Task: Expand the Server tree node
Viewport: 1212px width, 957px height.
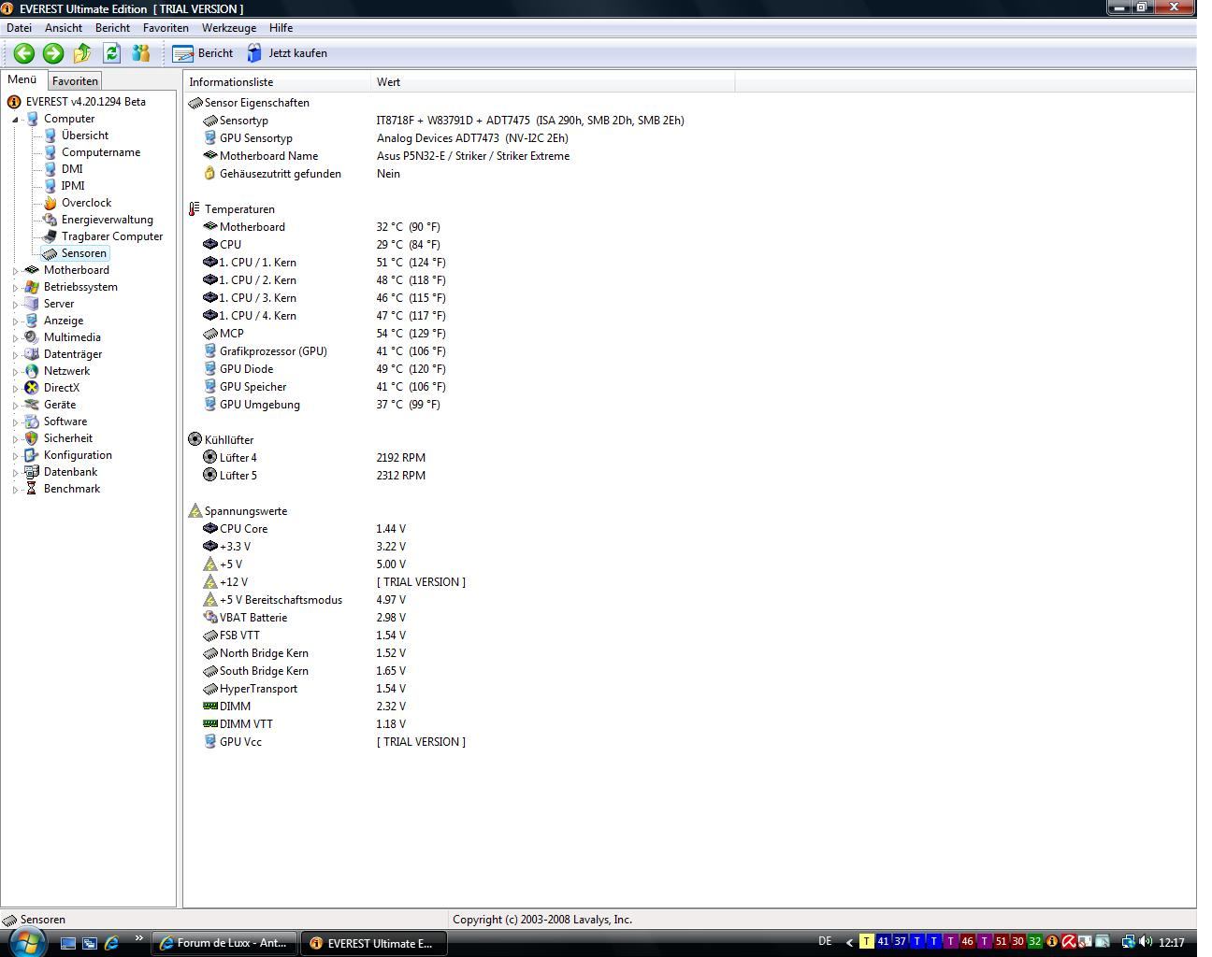Action: tap(16, 305)
